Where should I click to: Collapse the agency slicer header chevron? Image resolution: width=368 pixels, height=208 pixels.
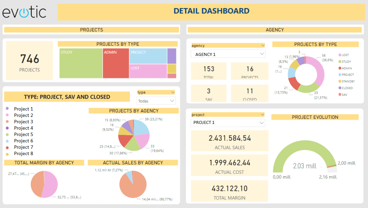[x=262, y=46]
